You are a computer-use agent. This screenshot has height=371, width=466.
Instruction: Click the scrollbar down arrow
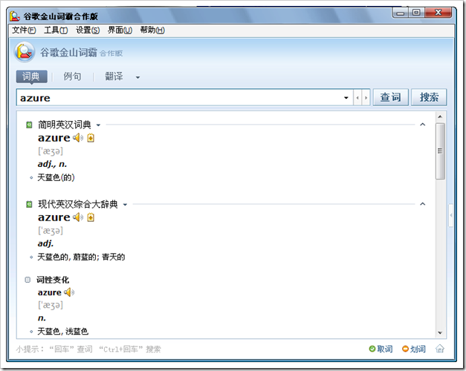click(440, 332)
